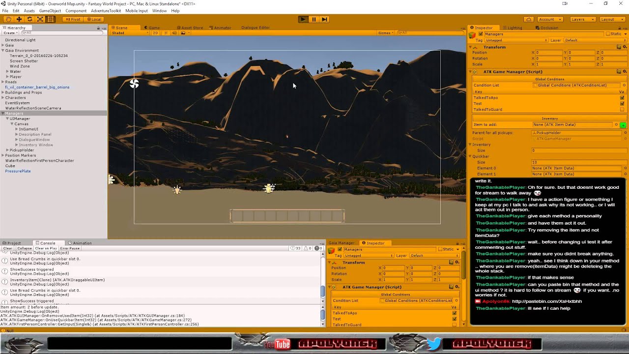Collapse the UIManager tree node

coord(7,119)
